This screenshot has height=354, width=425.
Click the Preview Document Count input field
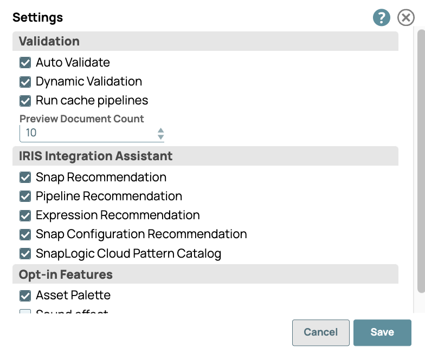tap(87, 133)
